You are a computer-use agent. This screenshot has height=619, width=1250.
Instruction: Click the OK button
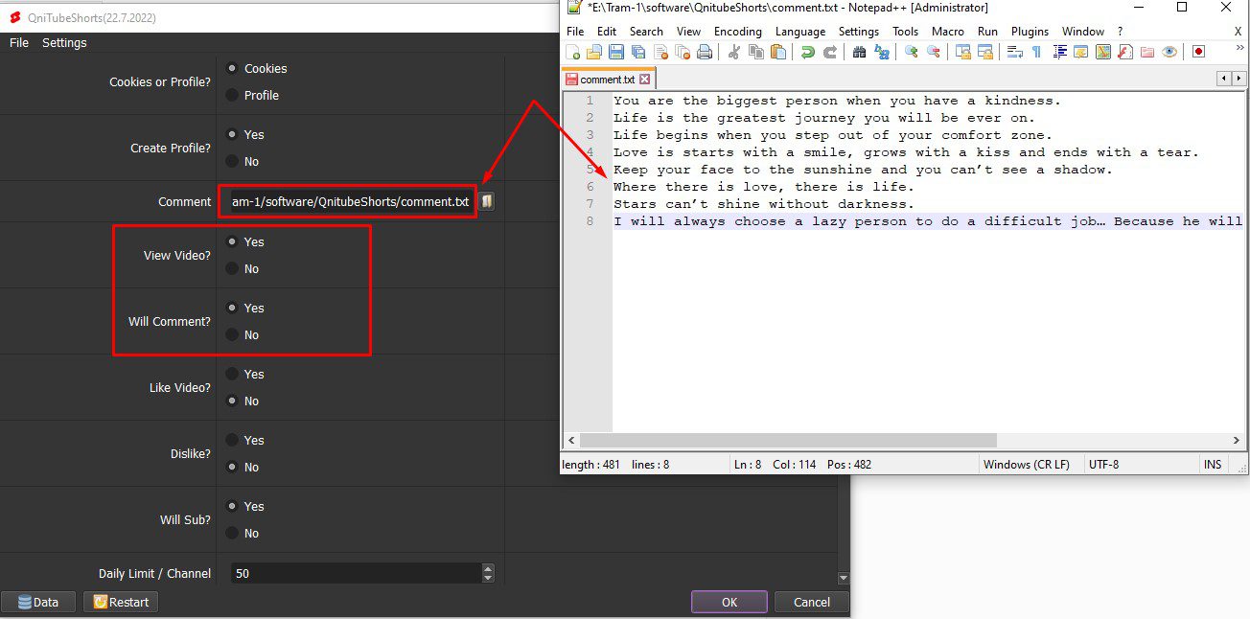click(729, 602)
